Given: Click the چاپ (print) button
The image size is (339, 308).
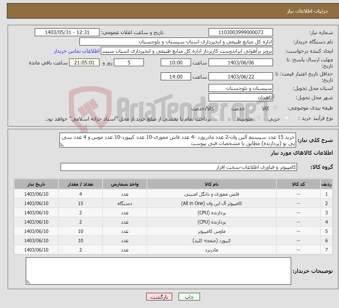Looking at the screenshot, I should (x=189, y=297).
